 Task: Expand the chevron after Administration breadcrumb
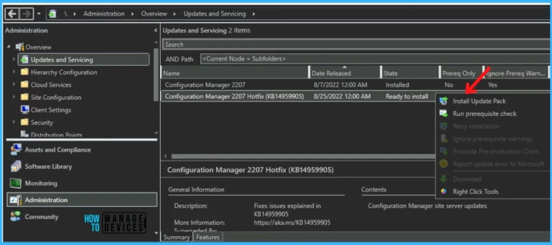coord(133,14)
